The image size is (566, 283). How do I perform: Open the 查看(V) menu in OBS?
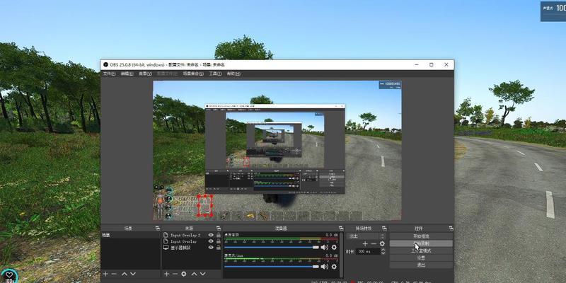coord(145,74)
